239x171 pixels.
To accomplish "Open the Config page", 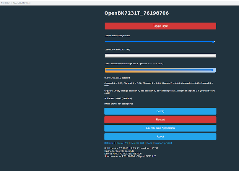I will point(160,111).
